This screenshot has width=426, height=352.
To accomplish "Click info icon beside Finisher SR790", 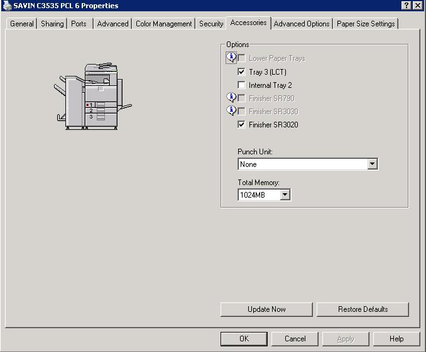I will point(231,97).
